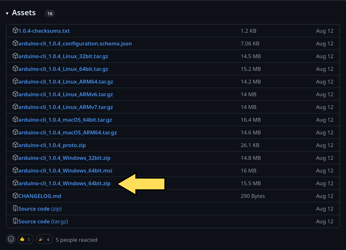Click package icon beside CHANGELOG.md
346x250 pixels.
[15, 196]
